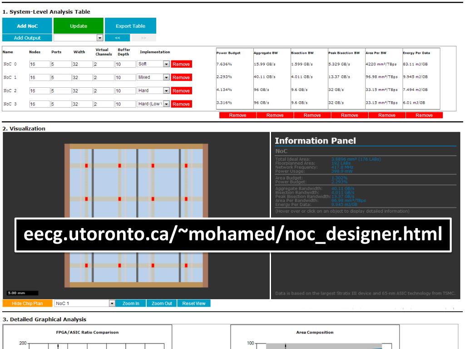Click the Hide Chip Plan button
Image resolution: width=465 pixels, height=349 pixels.
(x=27, y=303)
